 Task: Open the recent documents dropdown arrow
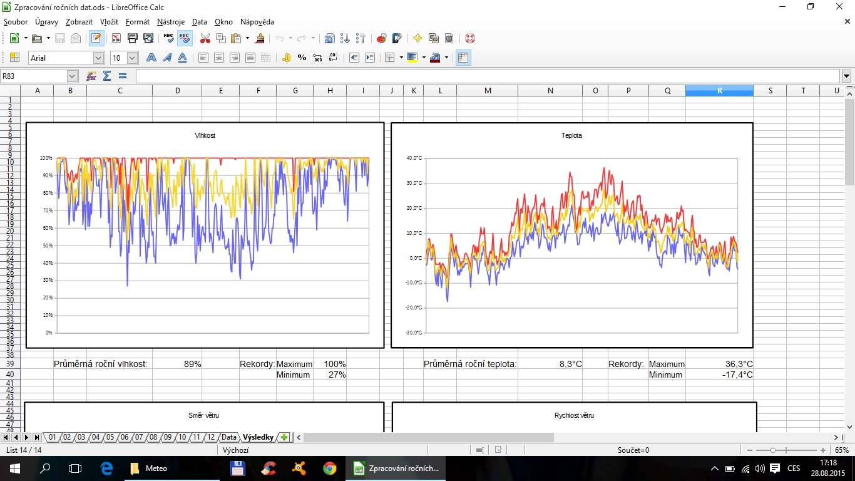pyautogui.click(x=48, y=38)
